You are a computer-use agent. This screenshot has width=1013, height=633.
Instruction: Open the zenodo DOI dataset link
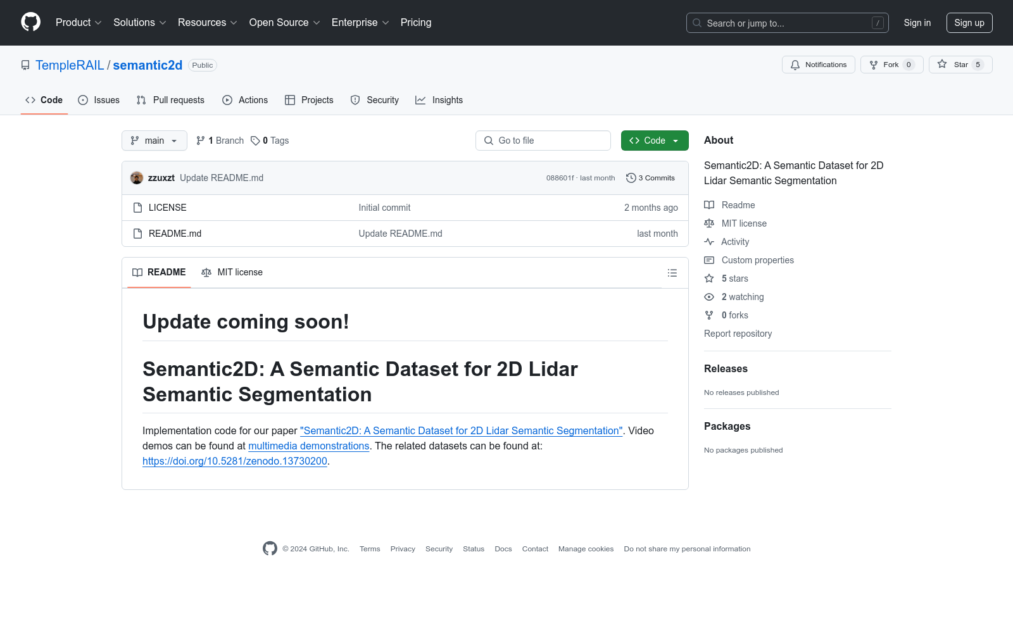pos(235,461)
